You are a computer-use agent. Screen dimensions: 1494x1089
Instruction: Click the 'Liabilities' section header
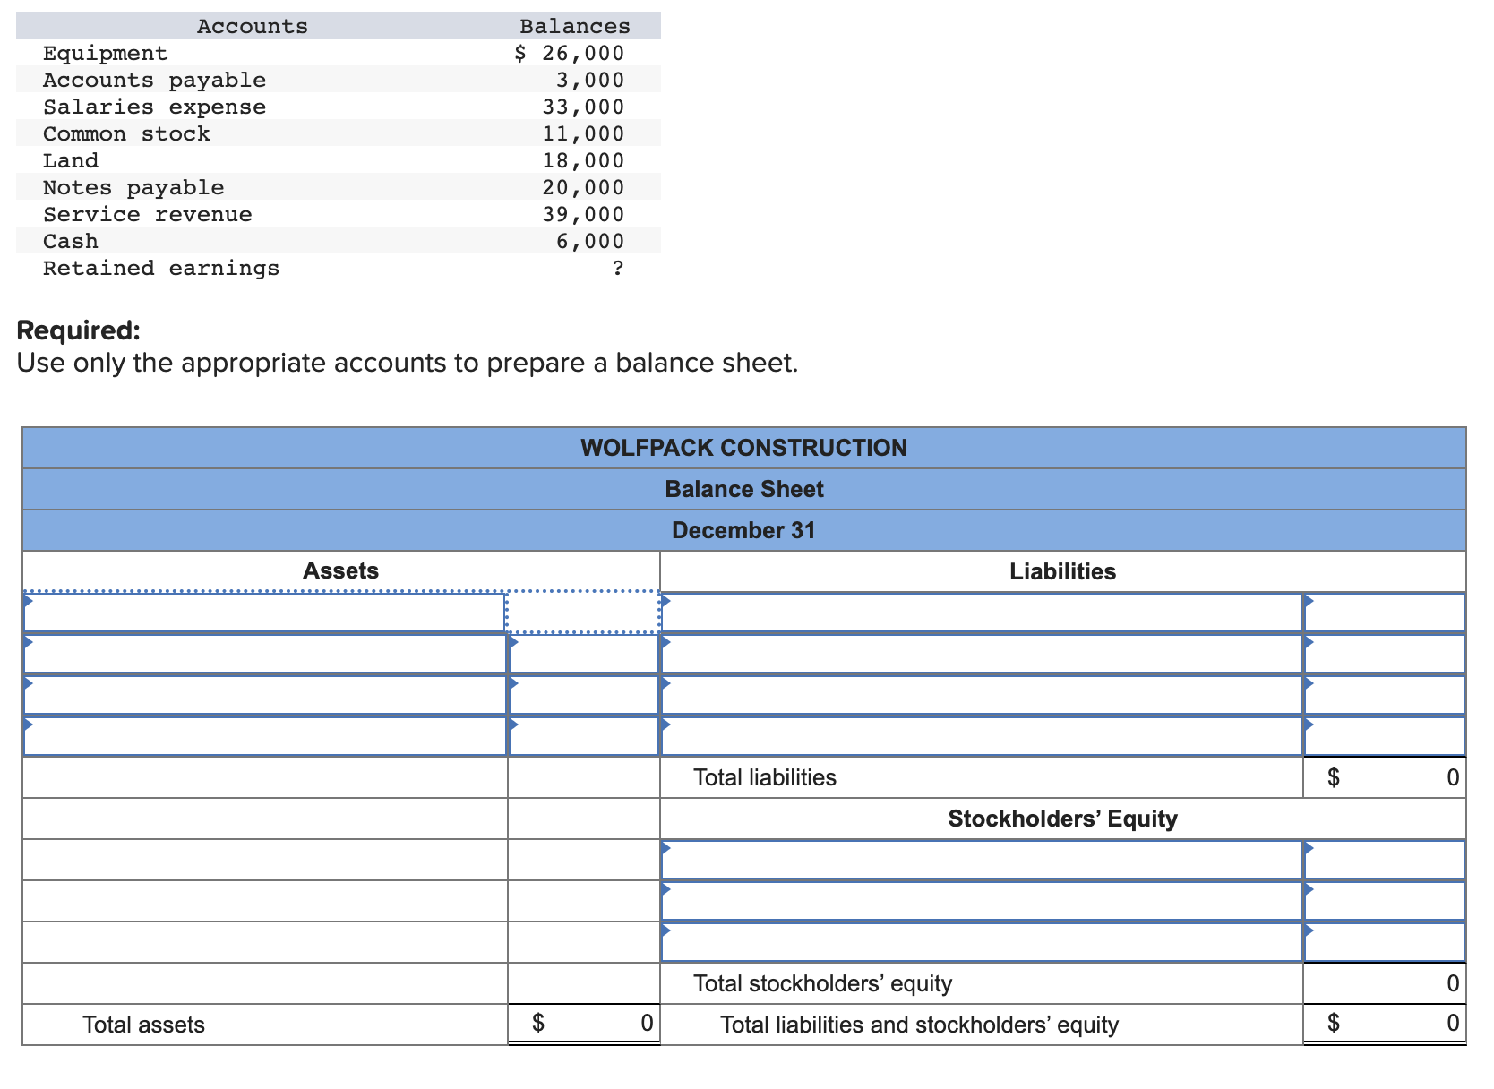[1062, 571]
